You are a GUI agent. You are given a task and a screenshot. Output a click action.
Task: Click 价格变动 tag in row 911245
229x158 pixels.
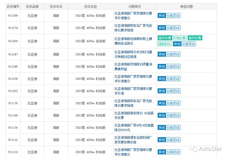coord(173,67)
